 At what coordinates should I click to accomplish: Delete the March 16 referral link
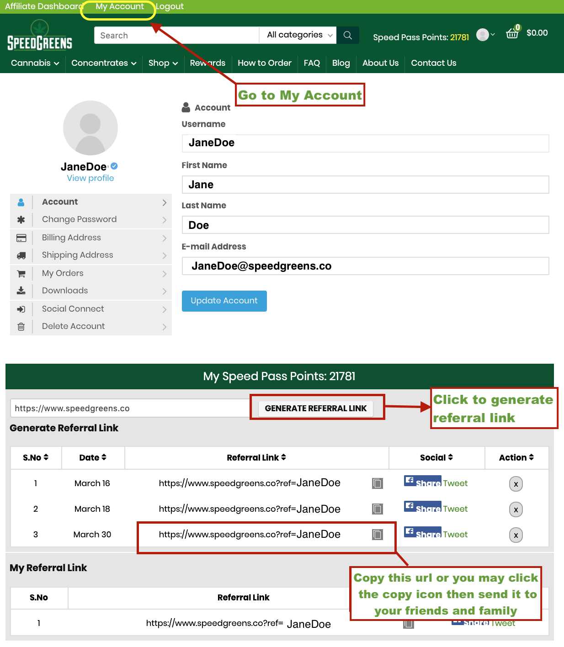tap(516, 484)
